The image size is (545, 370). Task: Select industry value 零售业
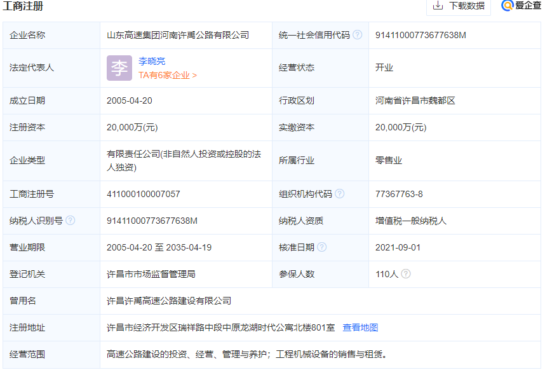(389, 161)
